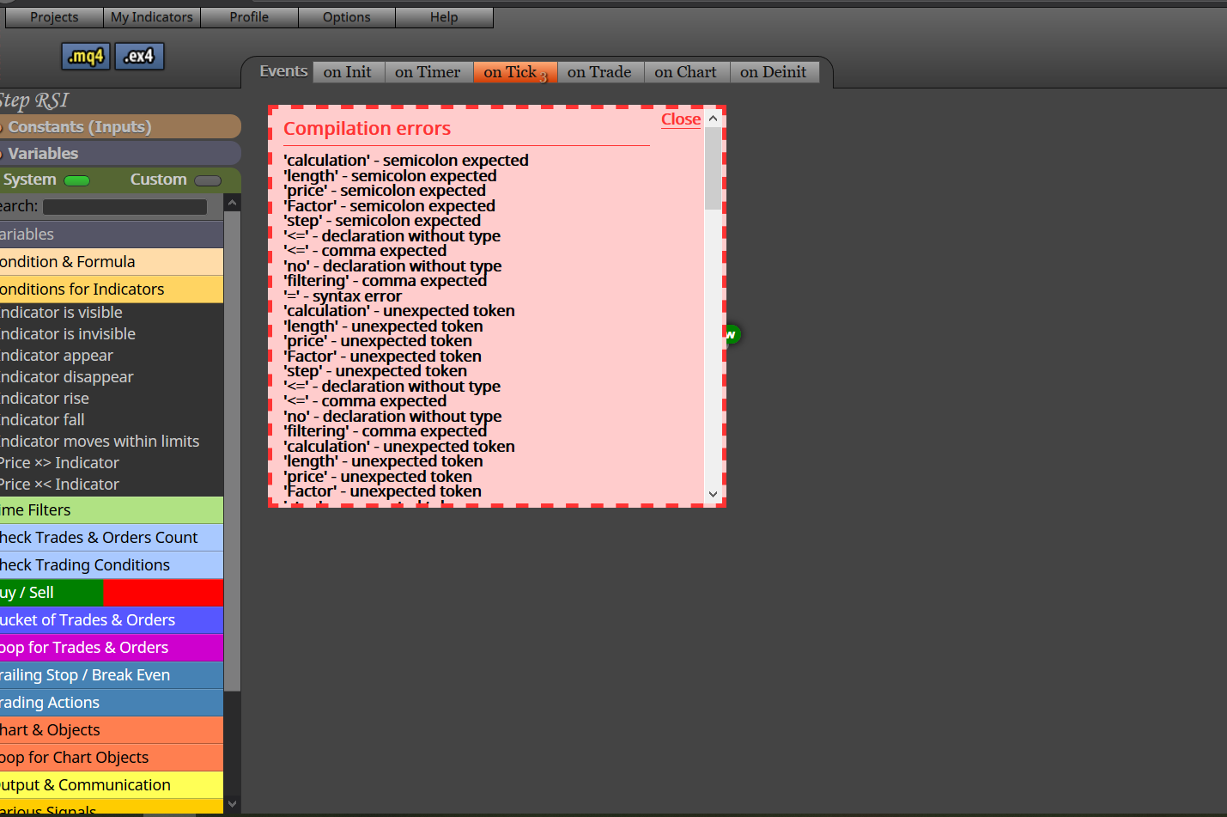Screen dimensions: 1227x817
Task: Select the 'Price >> Indicator' block
Action: tap(60, 463)
